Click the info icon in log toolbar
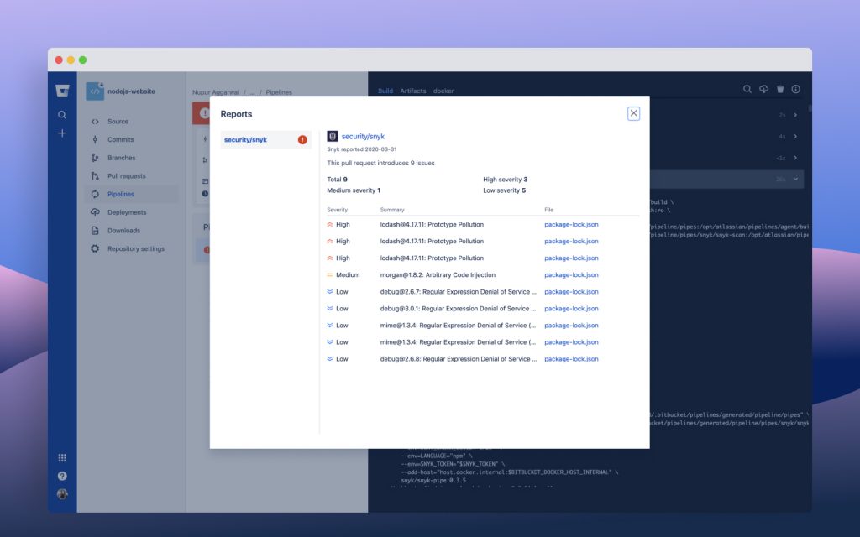Screen dimensions: 860x537 796,89
